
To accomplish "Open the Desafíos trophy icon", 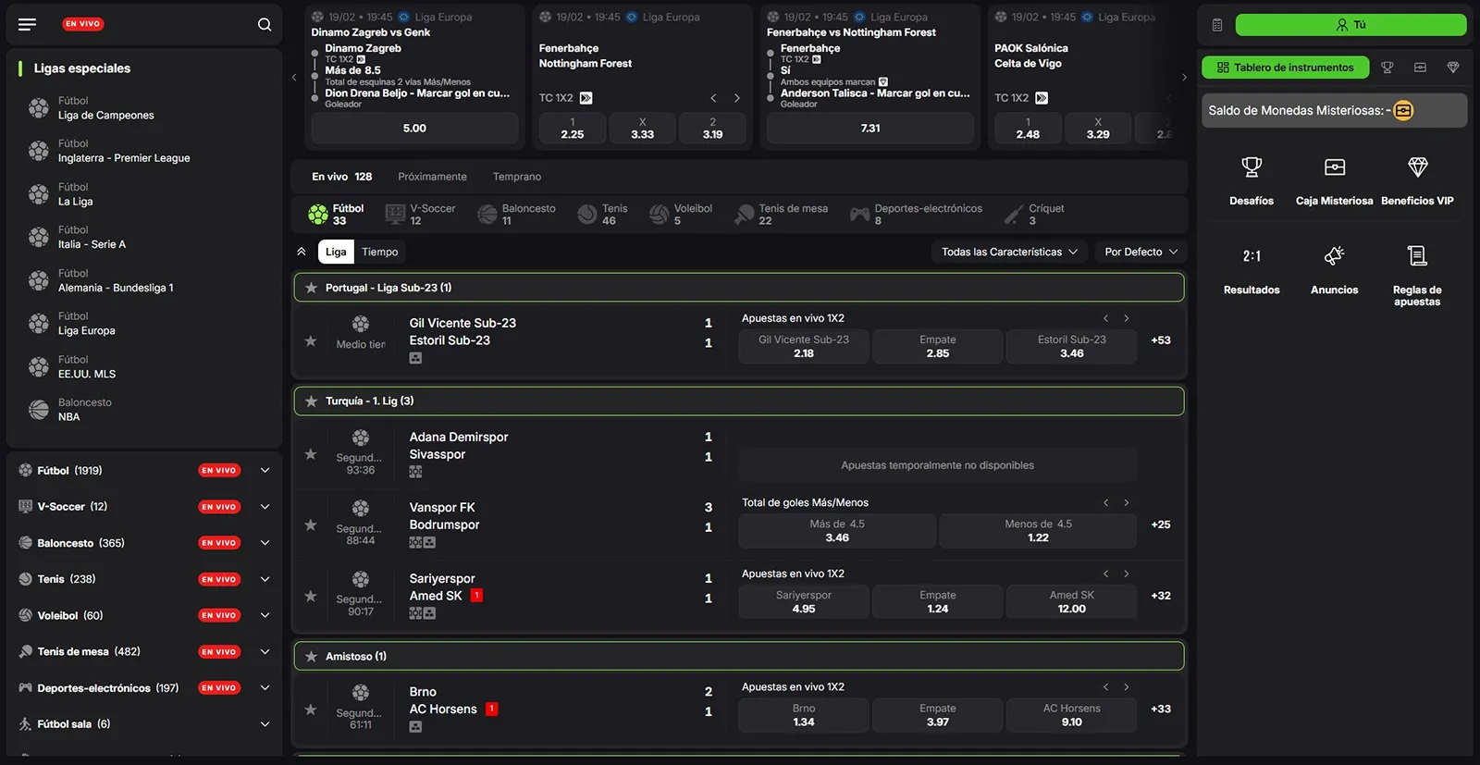I will [x=1252, y=167].
